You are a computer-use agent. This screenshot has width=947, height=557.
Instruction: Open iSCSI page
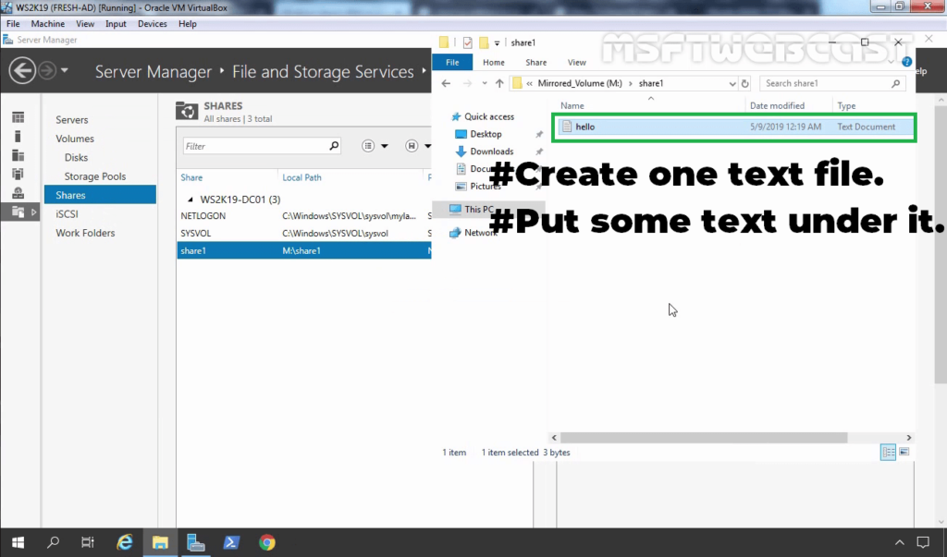coord(67,213)
